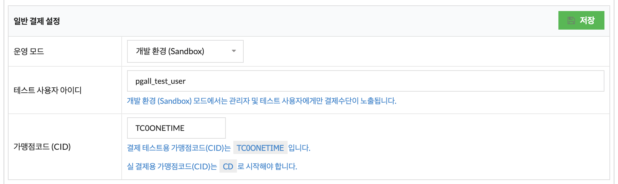Image resolution: width=618 pixels, height=184 pixels.
Task: Click the Sandbox mode help text
Action: [262, 101]
